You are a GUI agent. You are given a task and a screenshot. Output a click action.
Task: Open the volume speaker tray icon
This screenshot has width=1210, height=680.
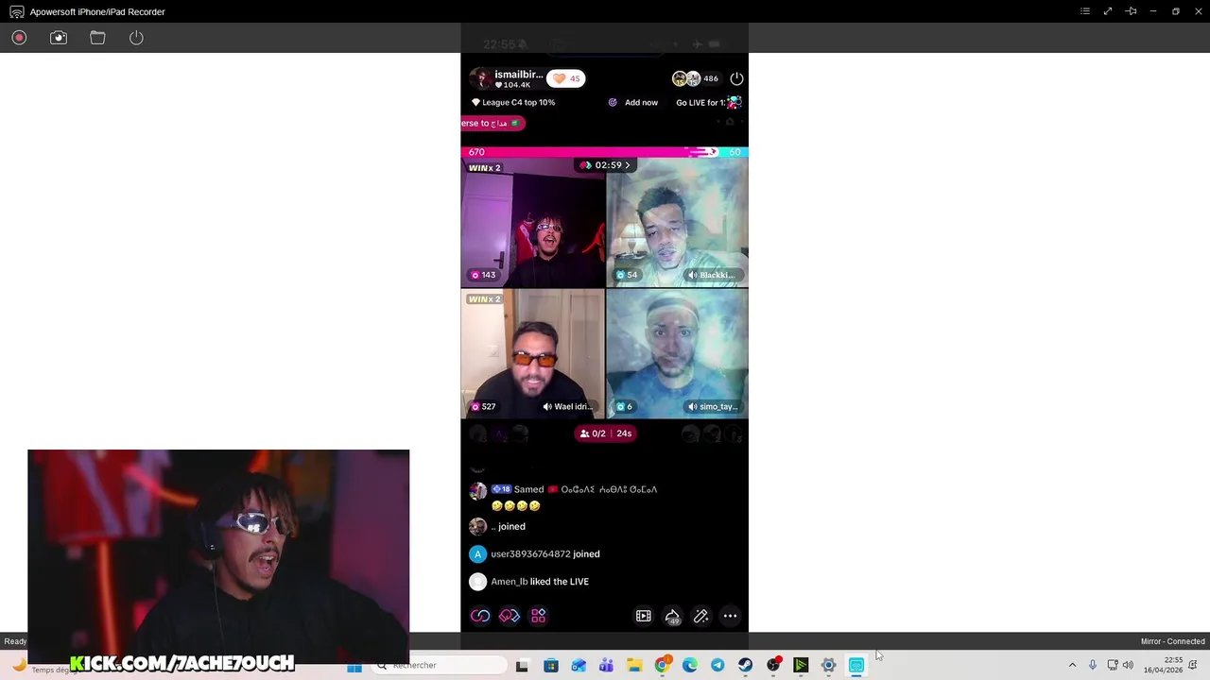(1129, 666)
